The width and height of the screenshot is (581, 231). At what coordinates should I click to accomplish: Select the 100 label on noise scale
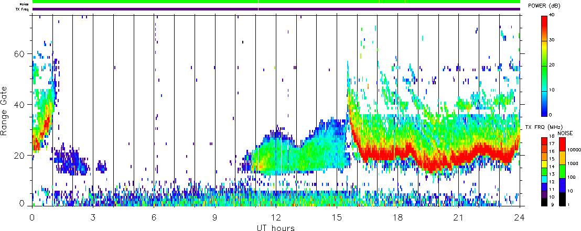571,178
